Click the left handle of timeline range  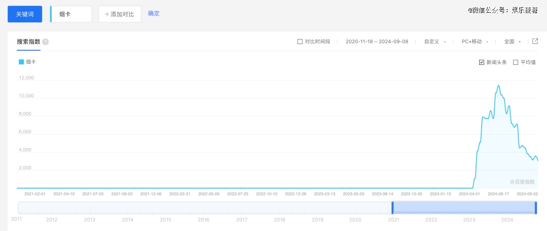tap(392, 208)
